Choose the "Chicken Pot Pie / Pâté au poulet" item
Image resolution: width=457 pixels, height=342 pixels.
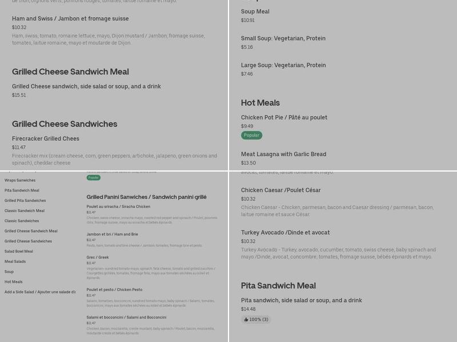pos(284,116)
